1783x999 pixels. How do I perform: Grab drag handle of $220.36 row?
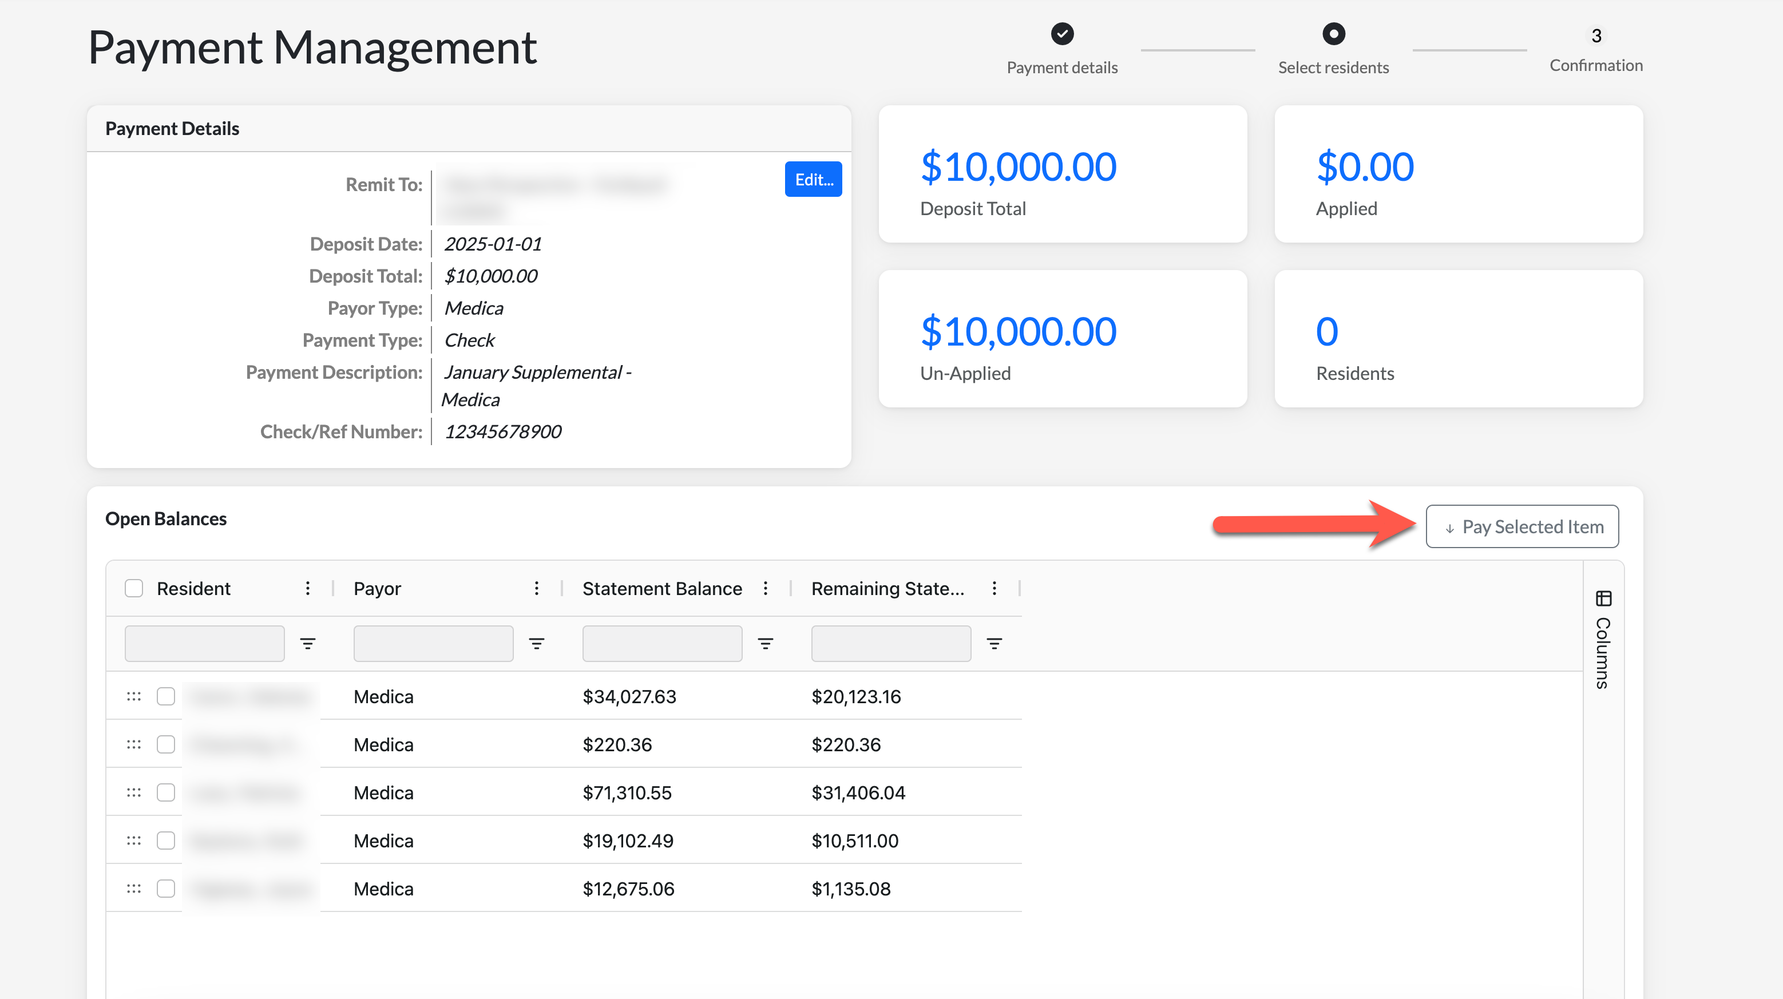point(133,744)
